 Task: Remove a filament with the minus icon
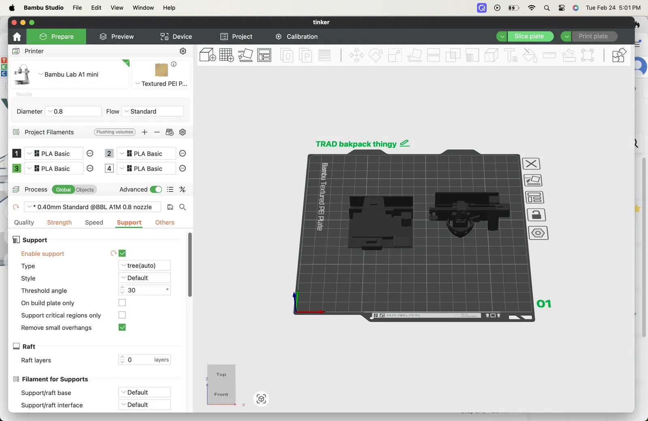click(x=157, y=132)
